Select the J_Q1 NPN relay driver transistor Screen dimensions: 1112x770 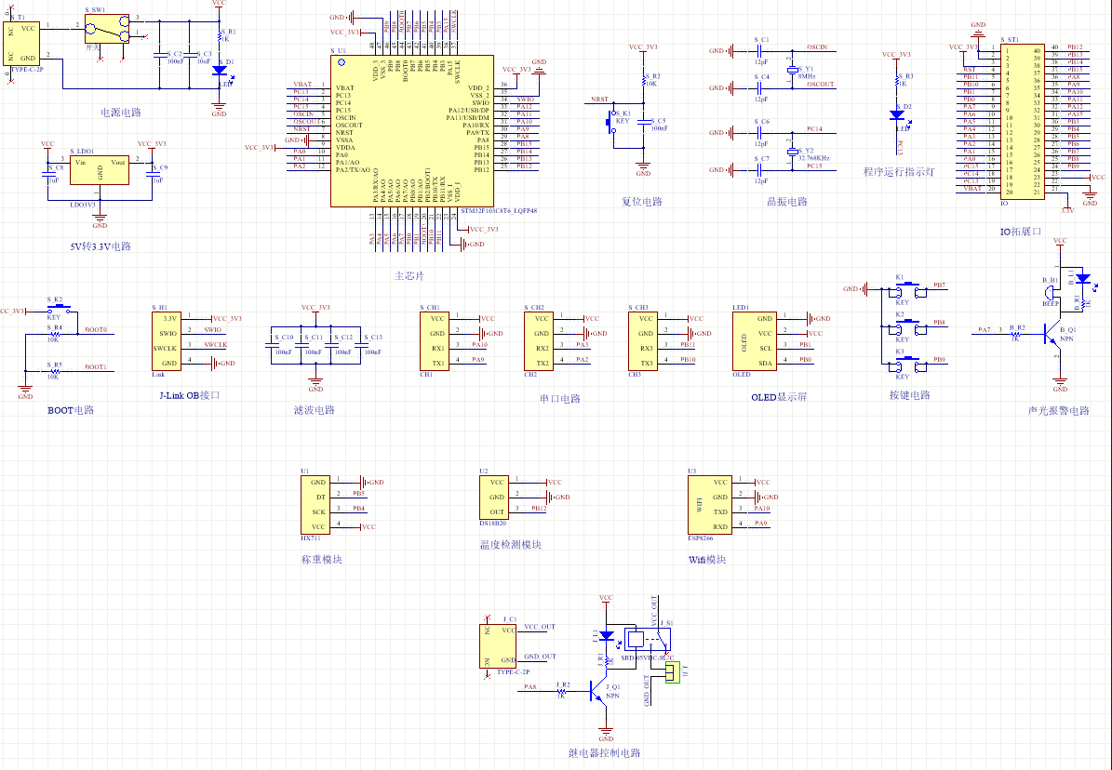[x=597, y=691]
